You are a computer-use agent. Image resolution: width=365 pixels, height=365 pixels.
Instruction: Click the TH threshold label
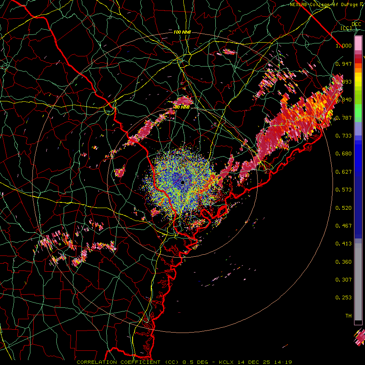(x=348, y=316)
